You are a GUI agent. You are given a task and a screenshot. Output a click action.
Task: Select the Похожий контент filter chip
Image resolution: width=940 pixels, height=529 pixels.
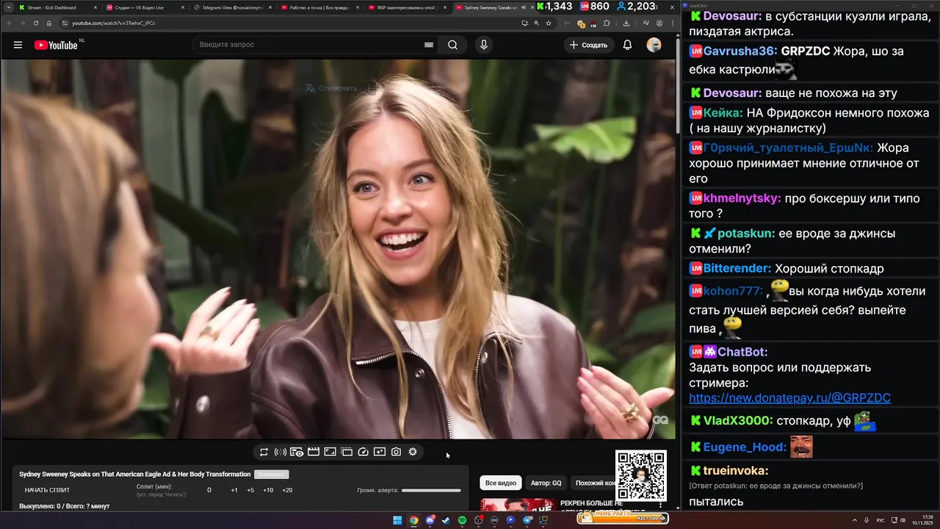click(593, 483)
